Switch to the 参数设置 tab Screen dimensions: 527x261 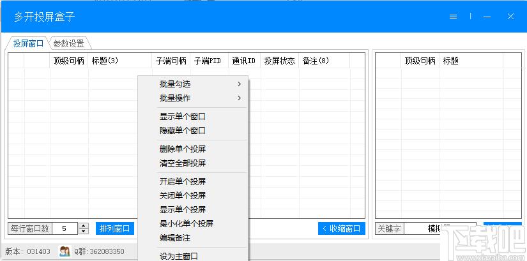click(x=69, y=43)
